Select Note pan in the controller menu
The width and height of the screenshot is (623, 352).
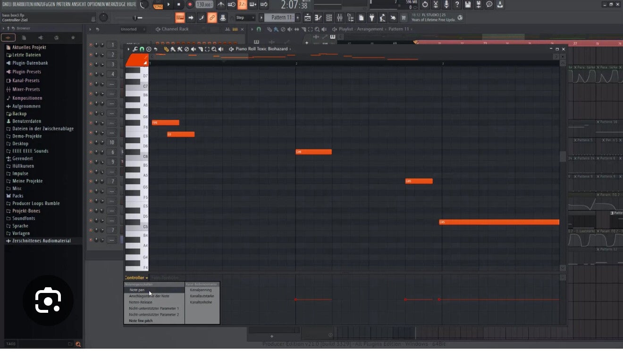137,290
